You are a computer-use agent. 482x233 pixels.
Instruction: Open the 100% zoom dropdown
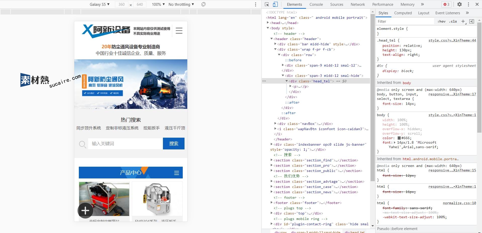coord(158,4)
